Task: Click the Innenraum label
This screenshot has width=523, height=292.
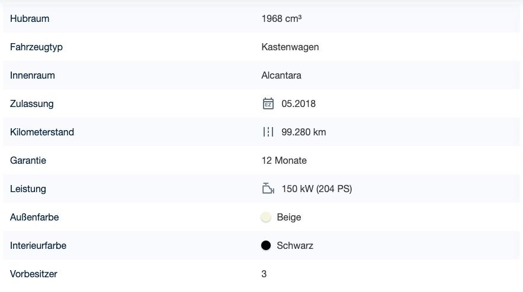Action: [x=33, y=76]
